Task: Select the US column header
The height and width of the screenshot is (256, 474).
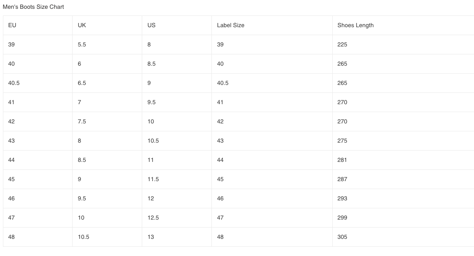Action: [151, 25]
